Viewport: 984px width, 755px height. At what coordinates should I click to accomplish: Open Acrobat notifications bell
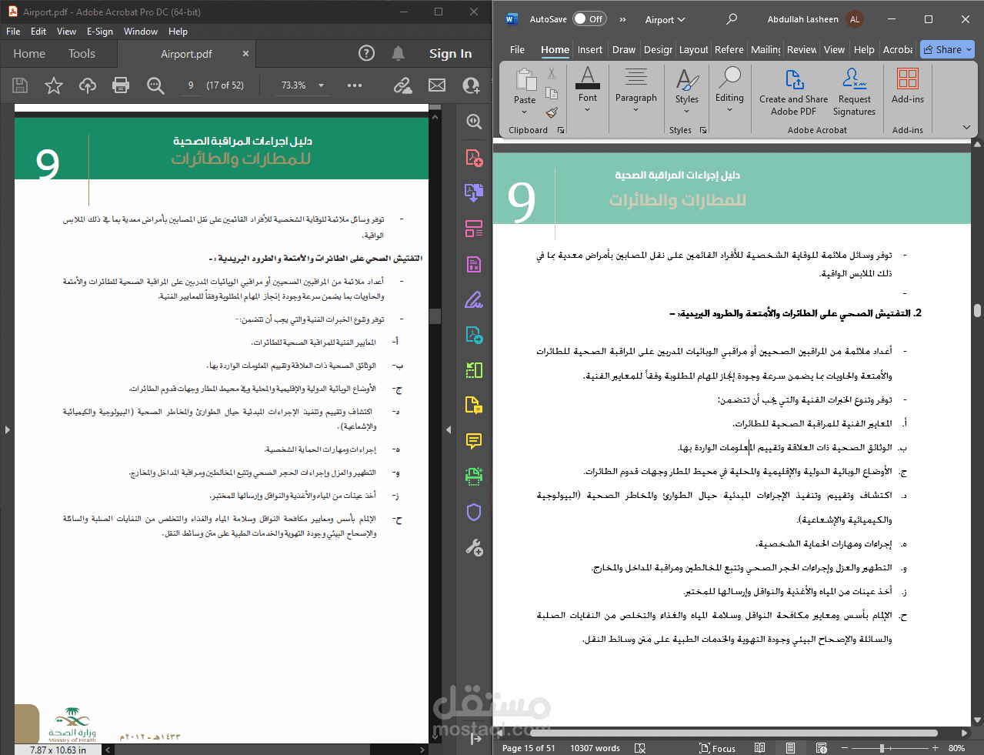tap(398, 53)
